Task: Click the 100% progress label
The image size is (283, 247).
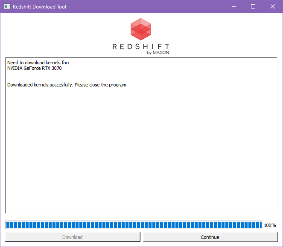Action: click(x=270, y=225)
